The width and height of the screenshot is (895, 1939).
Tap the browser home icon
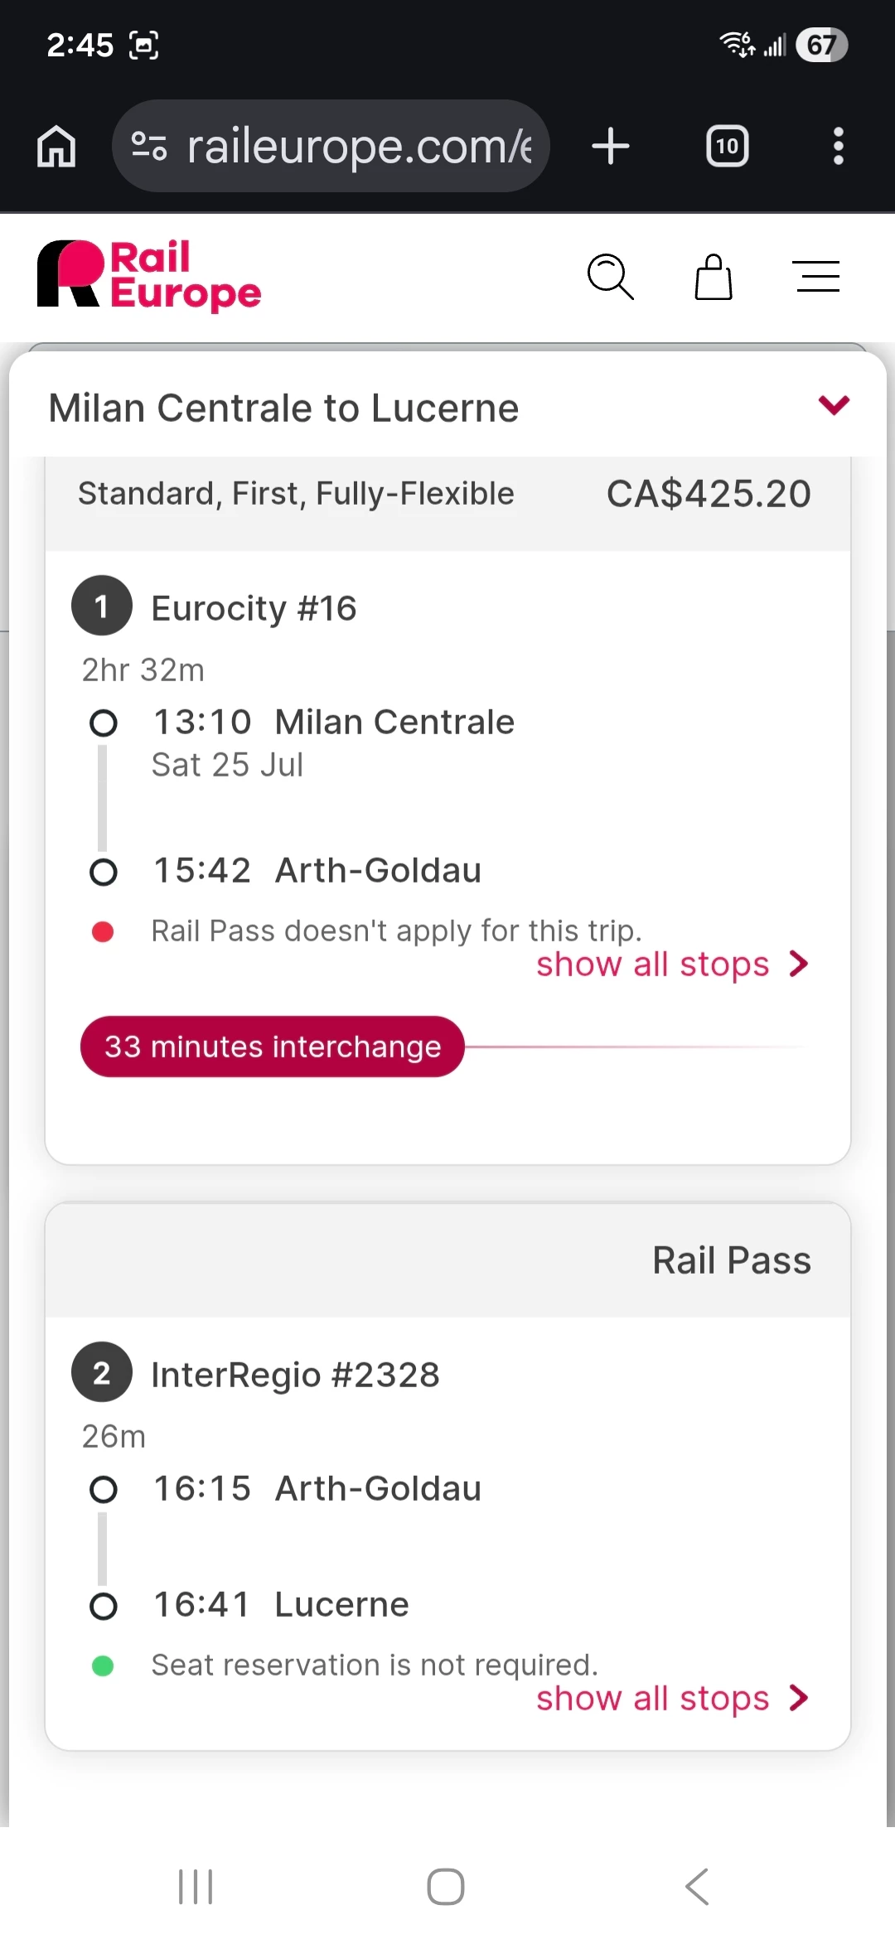pos(56,147)
